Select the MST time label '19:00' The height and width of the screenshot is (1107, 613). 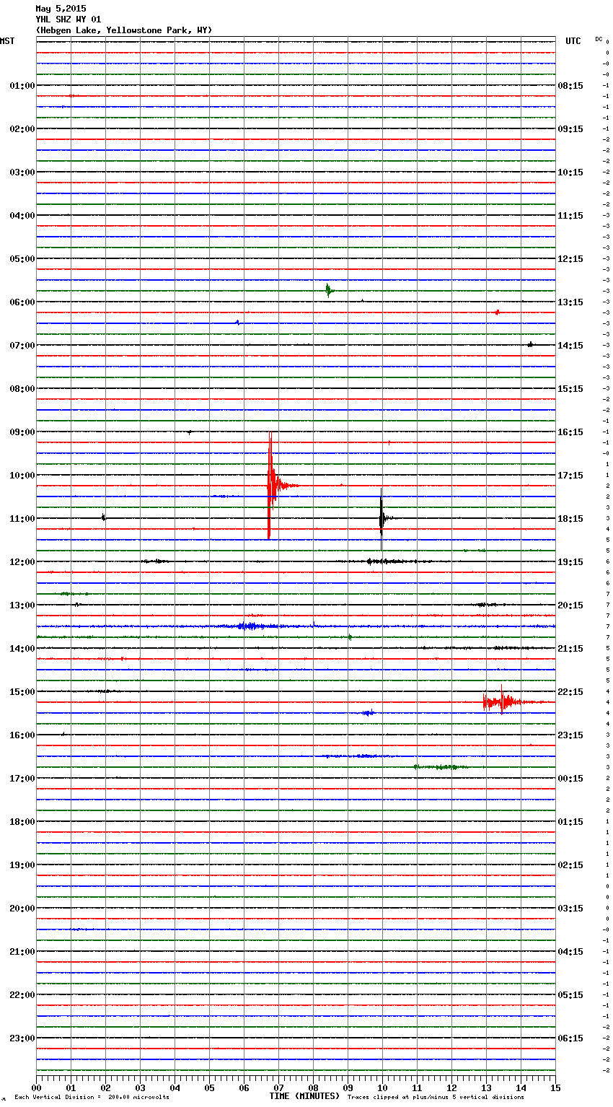tap(22, 865)
